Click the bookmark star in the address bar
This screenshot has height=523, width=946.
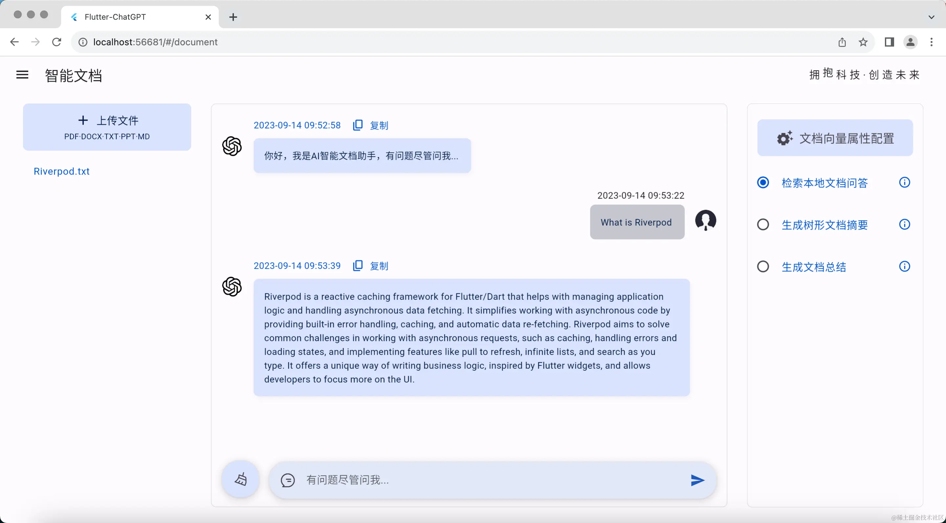[x=863, y=42]
